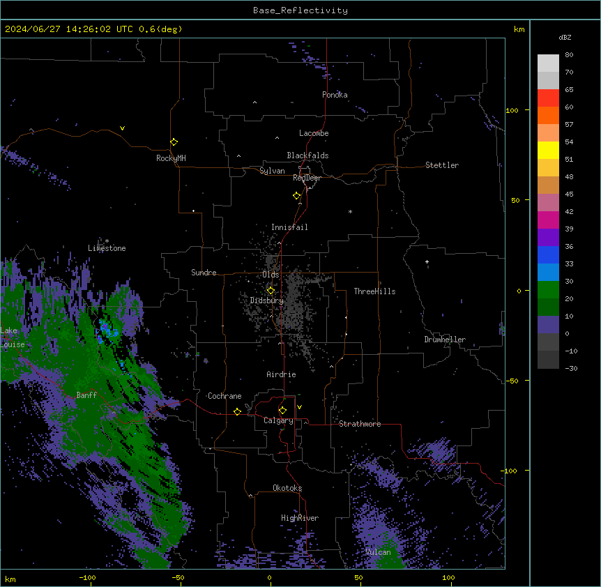Click the 45 value in dBZ legend
The width and height of the screenshot is (601, 587).
click(569, 195)
